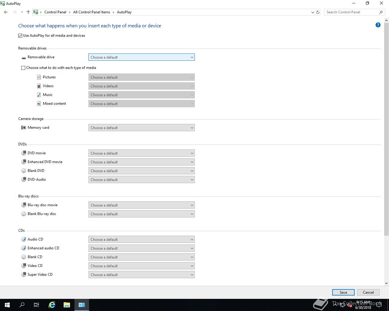Navigate to All Control Panel Items breadcrumb
The width and height of the screenshot is (389, 311).
(x=91, y=12)
